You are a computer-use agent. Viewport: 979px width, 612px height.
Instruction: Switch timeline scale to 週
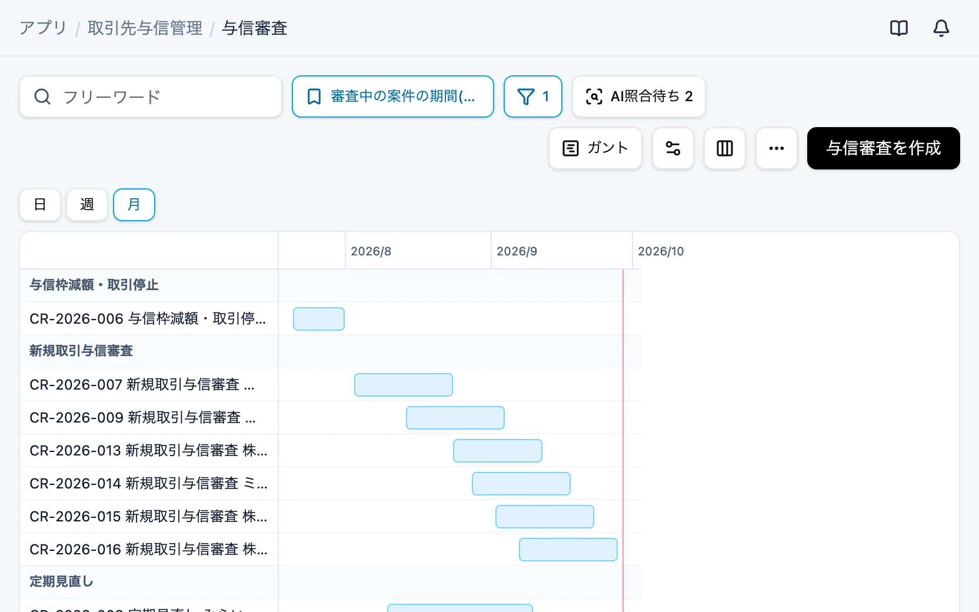(87, 205)
